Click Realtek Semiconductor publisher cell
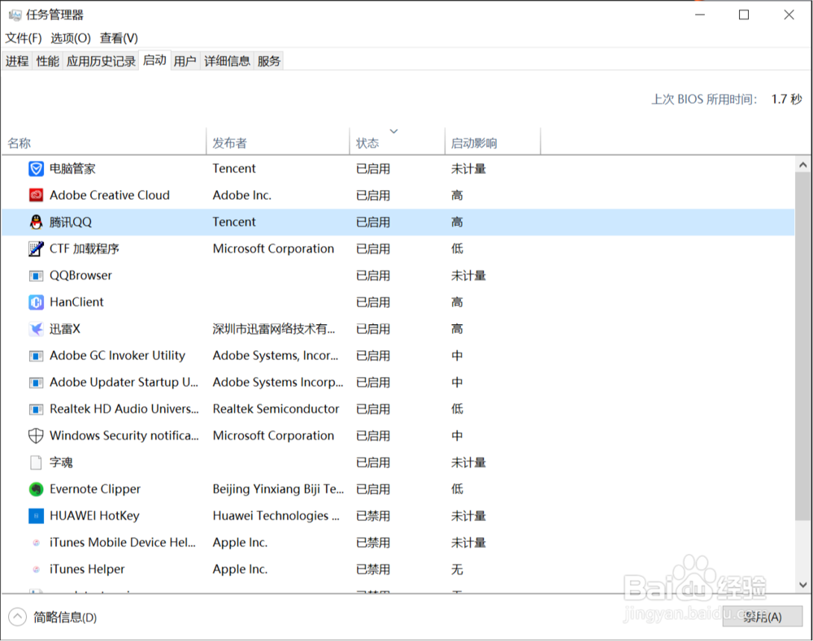This screenshot has height=641, width=813. click(x=276, y=409)
